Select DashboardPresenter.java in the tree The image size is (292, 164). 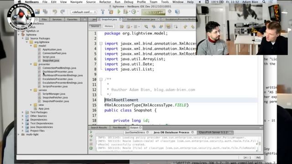(x=58, y=72)
